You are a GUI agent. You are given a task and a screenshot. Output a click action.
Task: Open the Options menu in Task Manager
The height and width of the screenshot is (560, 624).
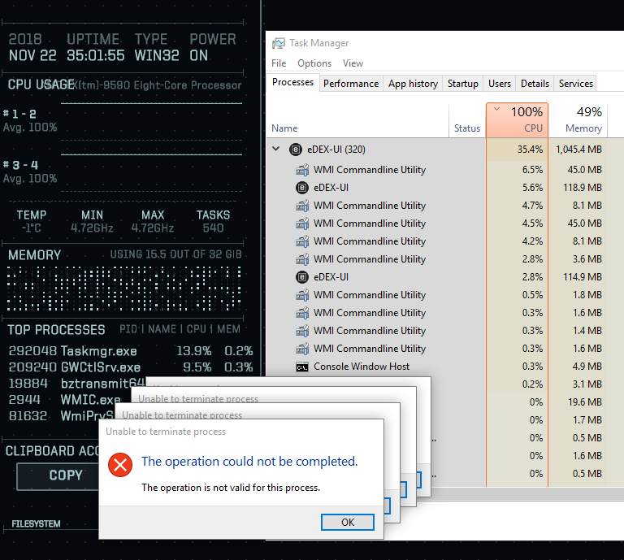314,63
